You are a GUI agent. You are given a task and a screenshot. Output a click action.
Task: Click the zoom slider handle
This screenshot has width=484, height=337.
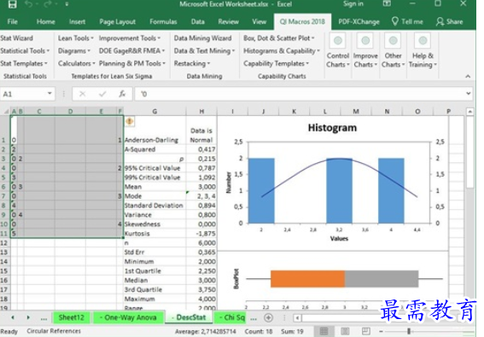click(x=409, y=331)
